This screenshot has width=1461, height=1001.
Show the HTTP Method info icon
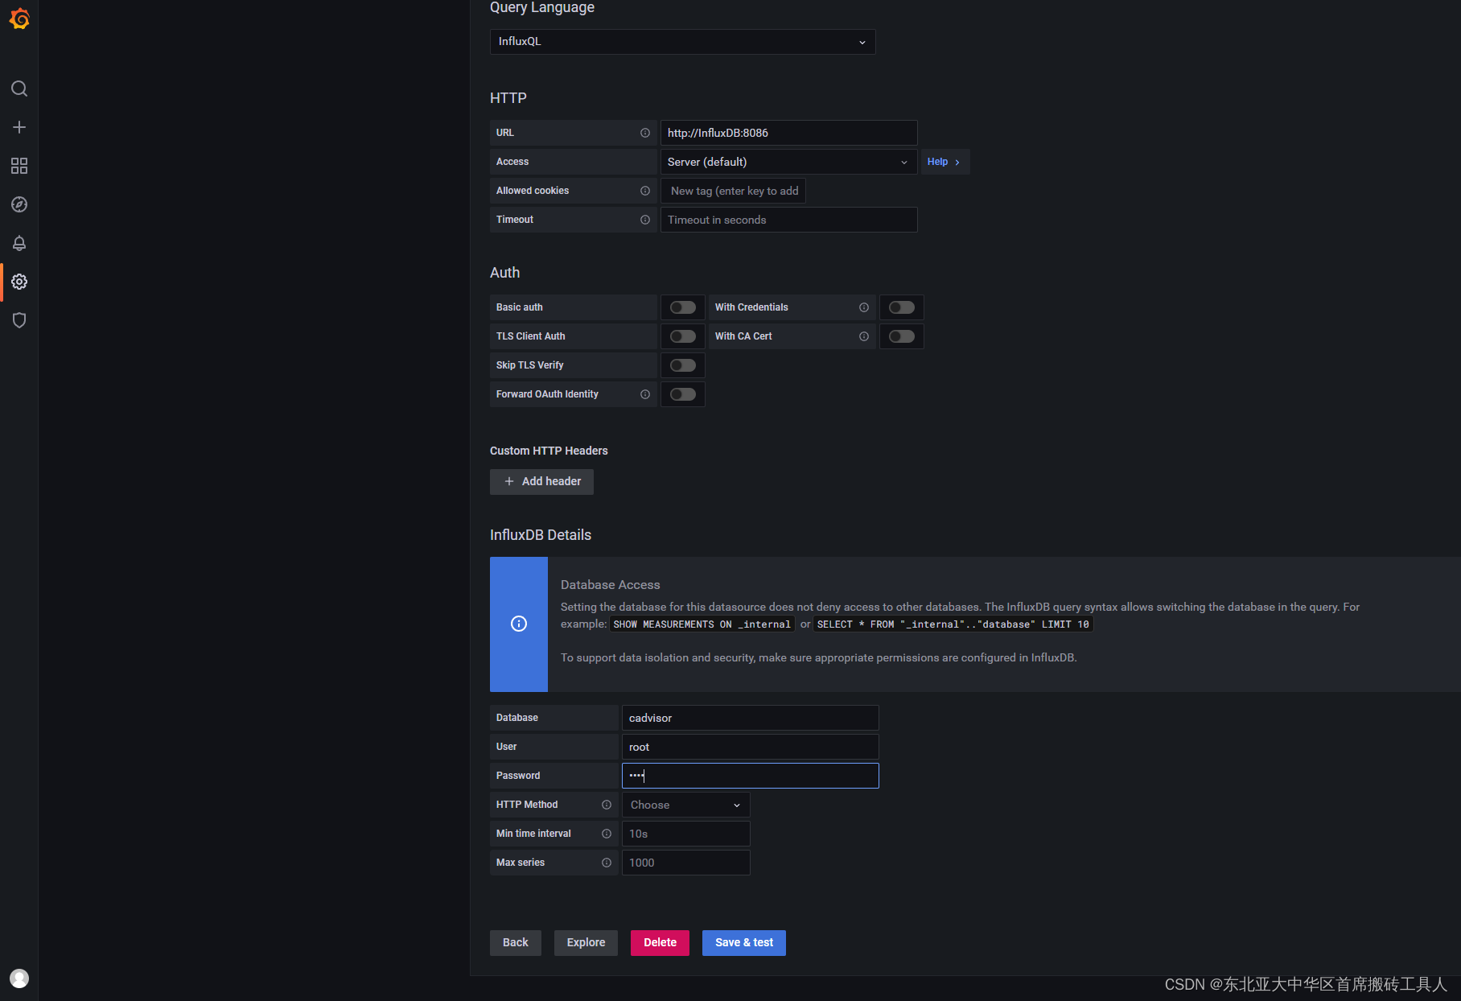(607, 805)
